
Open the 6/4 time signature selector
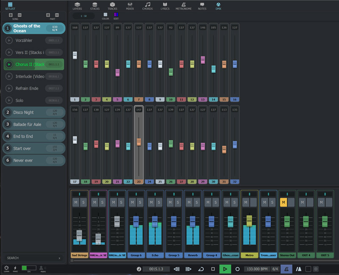coord(276,269)
